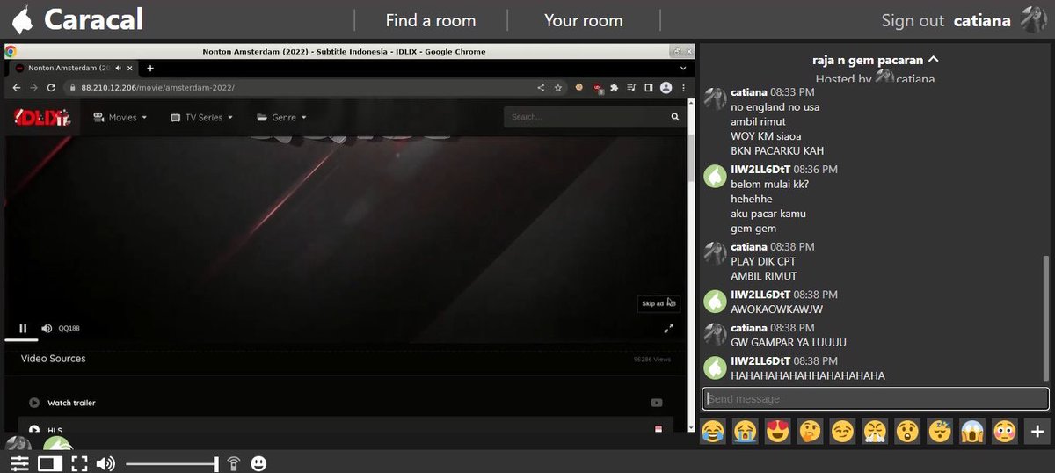
Task: Send the loudly crying emoji reaction
Action: 746,432
